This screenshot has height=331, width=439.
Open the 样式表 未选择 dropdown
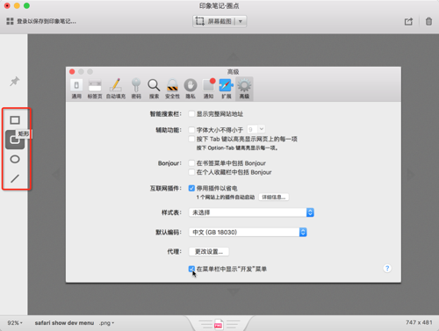pyautogui.click(x=251, y=212)
